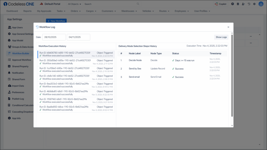Click the Codeless ONE logo
This screenshot has height=150, width=267.
[x=18, y=4]
